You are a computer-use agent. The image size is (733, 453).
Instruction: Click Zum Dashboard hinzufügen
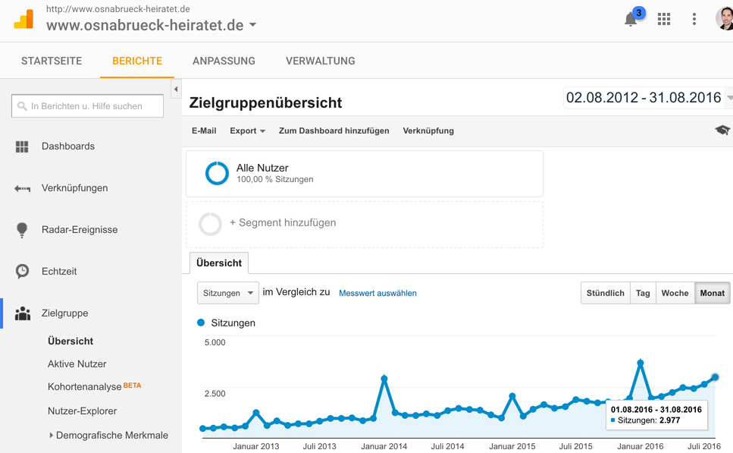pos(334,131)
